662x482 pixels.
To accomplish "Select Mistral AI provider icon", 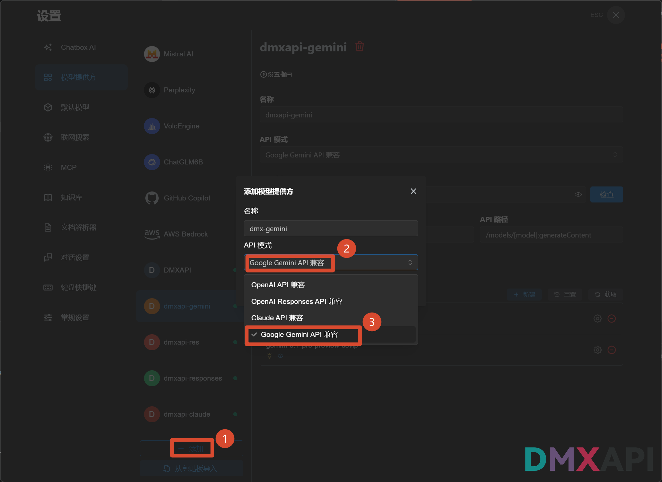I will click(x=152, y=54).
